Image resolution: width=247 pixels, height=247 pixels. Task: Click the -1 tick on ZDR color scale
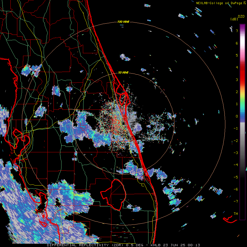(x=236, y=128)
